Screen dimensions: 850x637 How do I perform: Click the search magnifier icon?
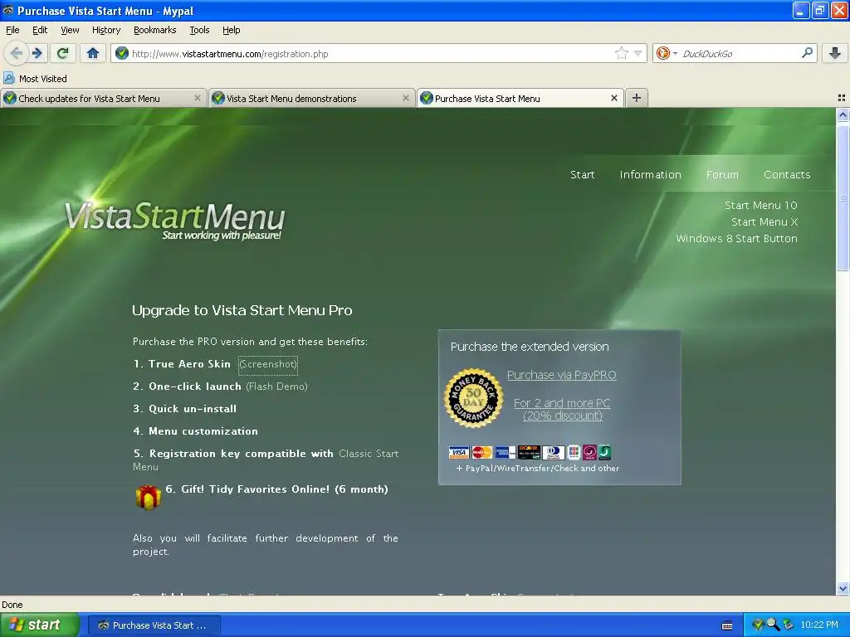(x=807, y=52)
